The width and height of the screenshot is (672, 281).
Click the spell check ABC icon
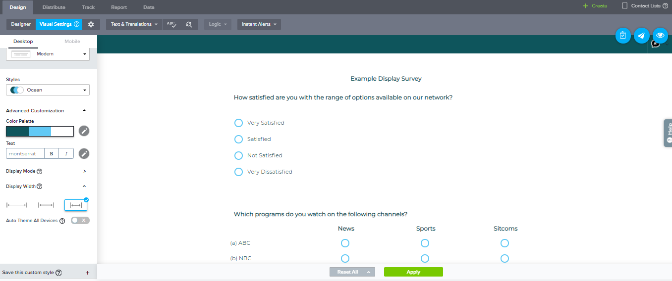pos(171,24)
